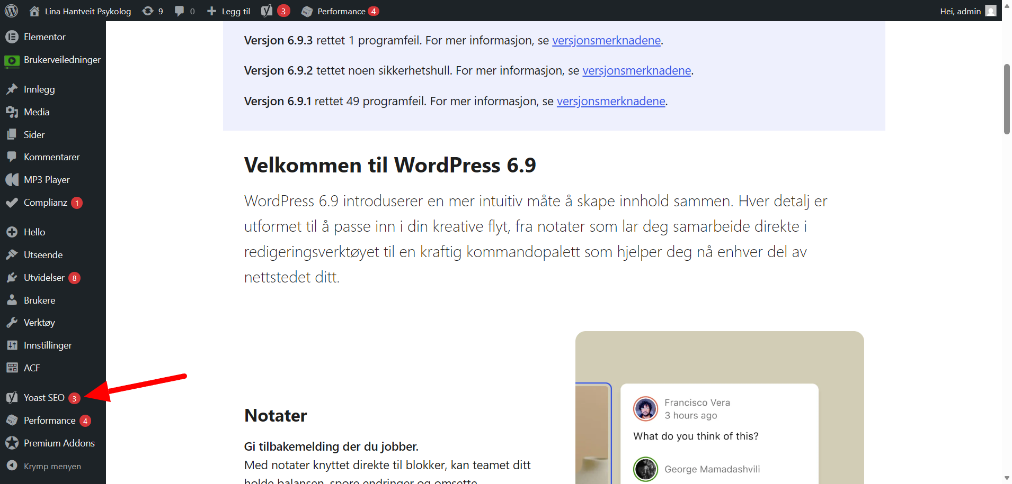Open Brukerveiledninger via its video icon
Viewport: 1012px width, 484px height.
12,59
